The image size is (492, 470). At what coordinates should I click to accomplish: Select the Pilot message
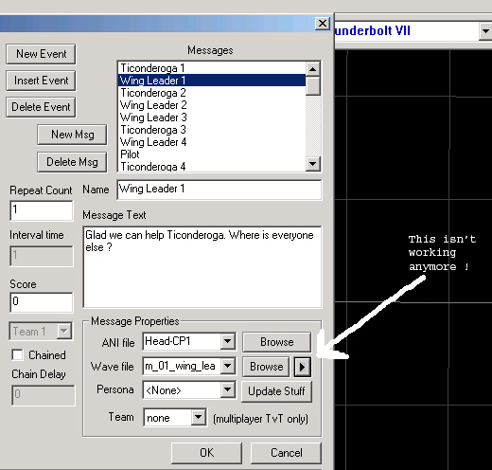[212, 154]
